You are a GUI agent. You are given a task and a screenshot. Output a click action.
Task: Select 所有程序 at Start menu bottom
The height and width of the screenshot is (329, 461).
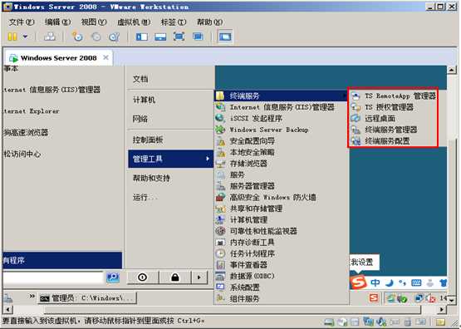coord(62,261)
